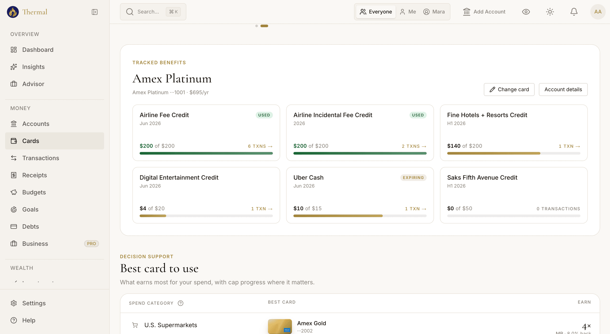Viewport: 610px width, 334px height.
Task: Click Uber Cash progress bar
Action: 360,216
